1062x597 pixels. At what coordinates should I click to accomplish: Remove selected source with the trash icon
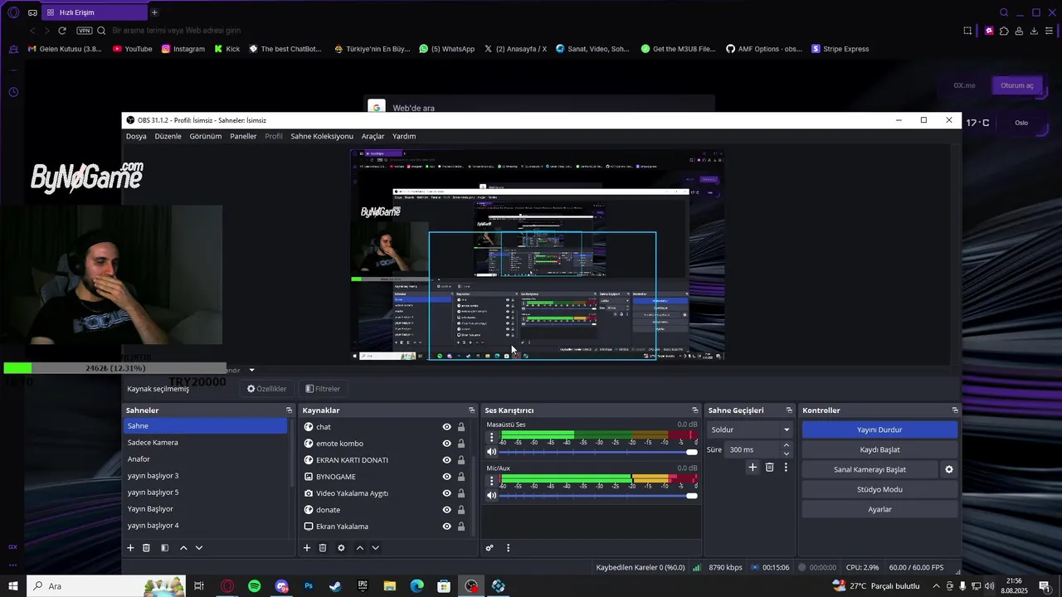pyautogui.click(x=323, y=548)
